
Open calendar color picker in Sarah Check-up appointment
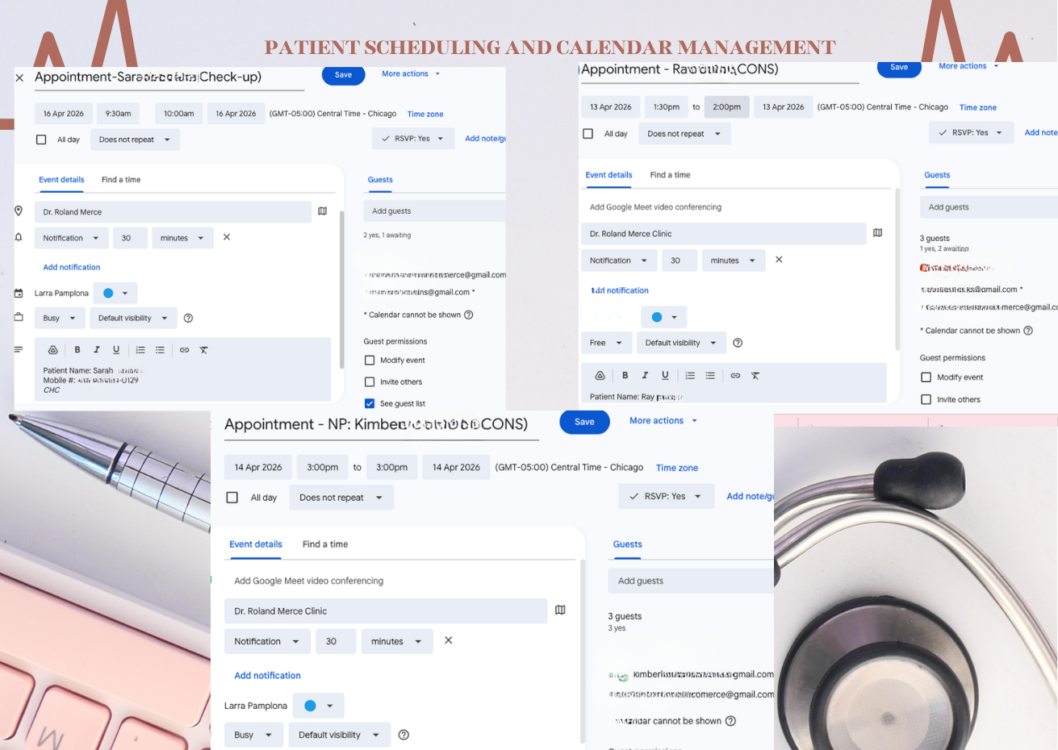point(115,293)
